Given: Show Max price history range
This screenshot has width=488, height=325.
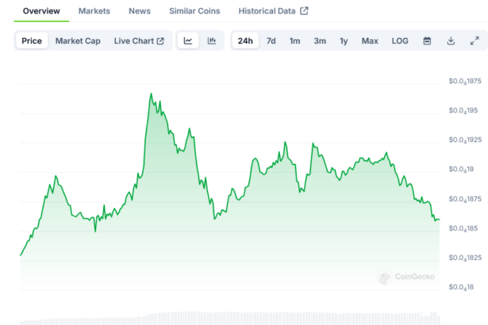Looking at the screenshot, I should tap(370, 41).
